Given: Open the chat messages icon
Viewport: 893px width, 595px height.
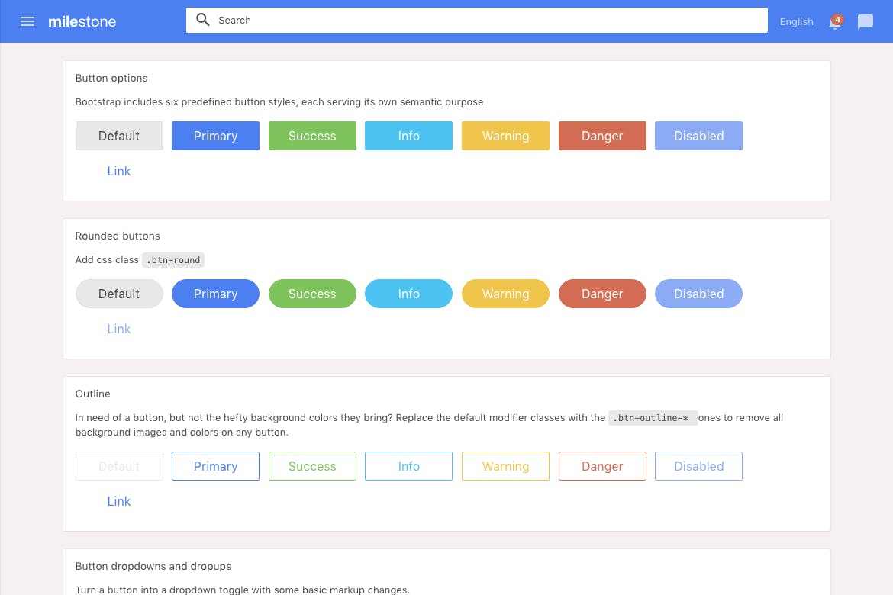Looking at the screenshot, I should pos(865,22).
